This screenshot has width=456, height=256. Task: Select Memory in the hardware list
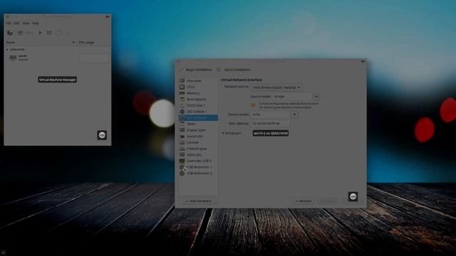(198, 93)
